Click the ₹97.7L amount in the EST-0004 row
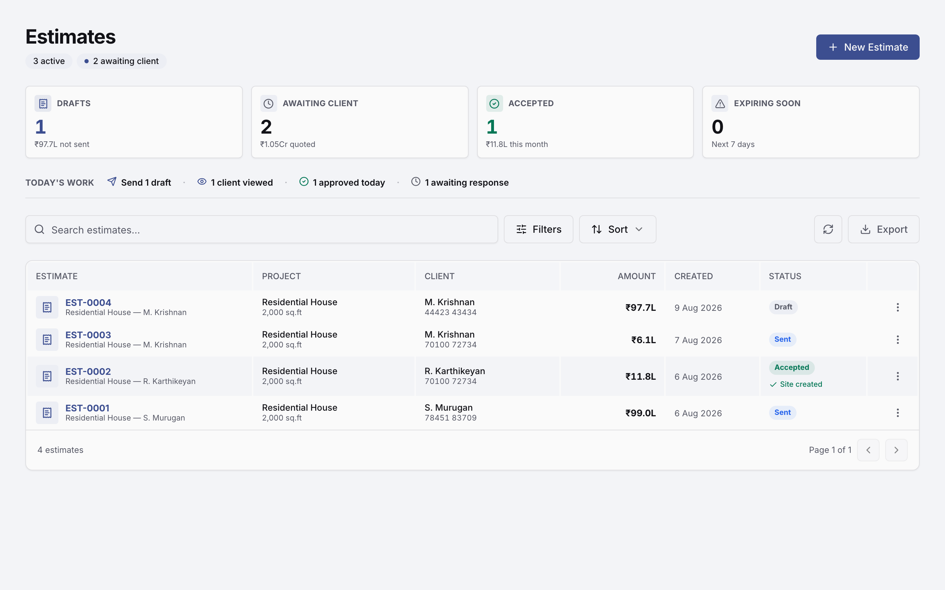The height and width of the screenshot is (590, 945). click(640, 308)
